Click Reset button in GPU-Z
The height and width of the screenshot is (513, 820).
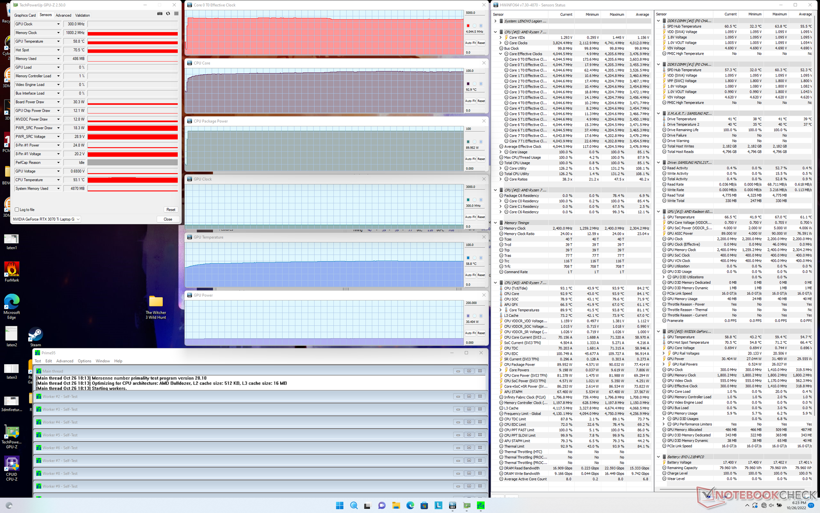pyautogui.click(x=171, y=209)
